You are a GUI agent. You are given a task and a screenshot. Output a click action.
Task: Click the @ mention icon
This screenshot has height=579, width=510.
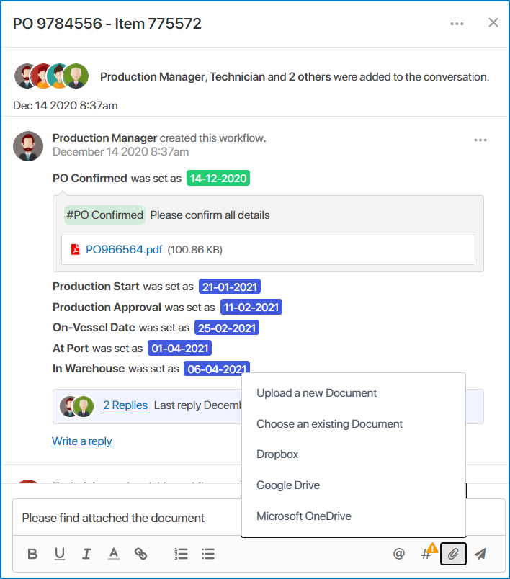tap(399, 554)
